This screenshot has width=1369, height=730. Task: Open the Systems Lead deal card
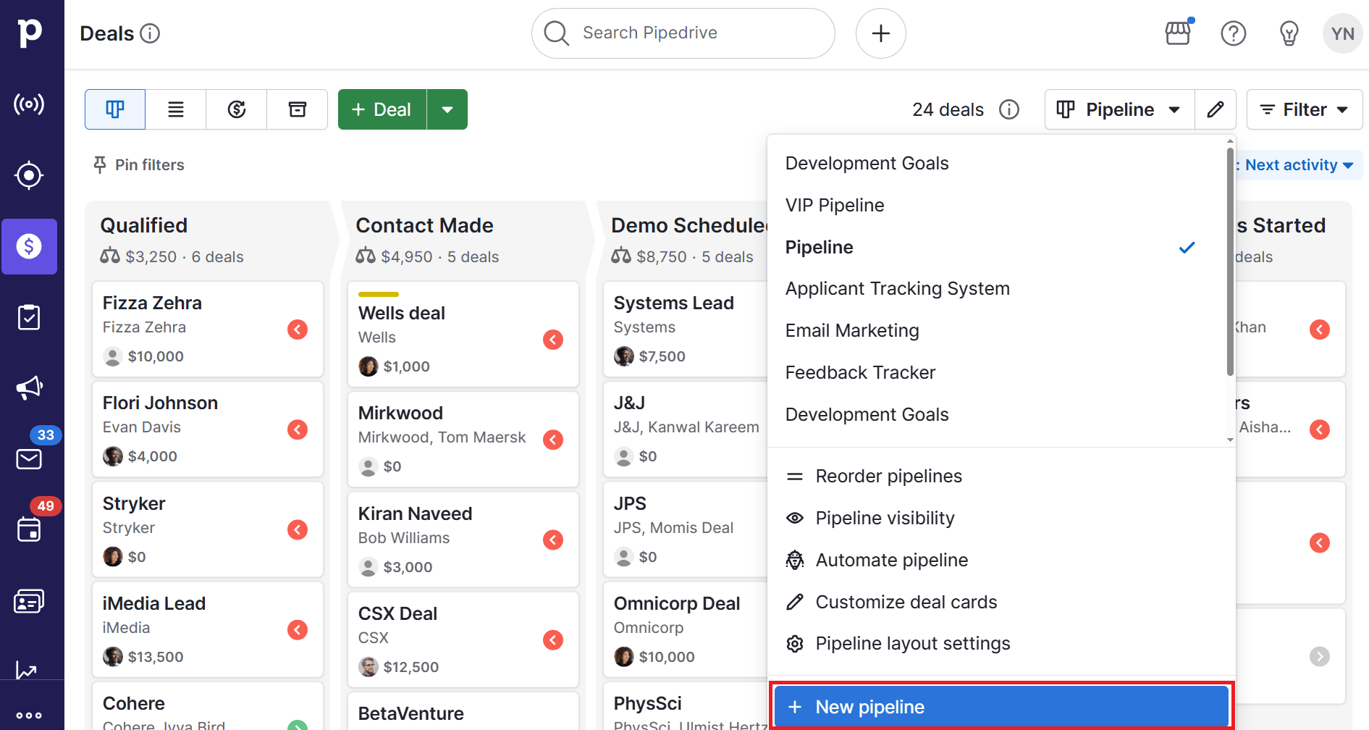click(686, 330)
